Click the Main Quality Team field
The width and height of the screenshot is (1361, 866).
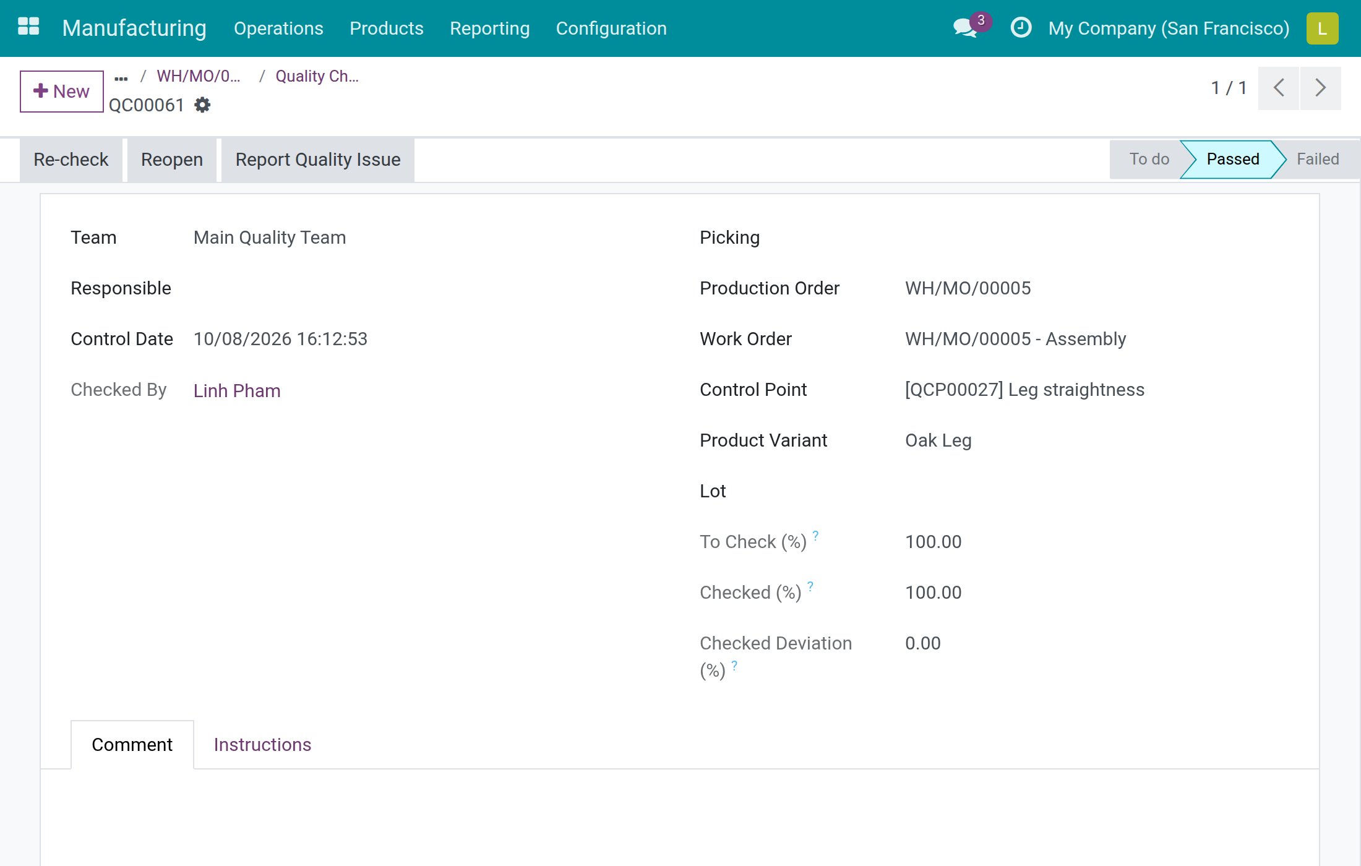tap(270, 238)
